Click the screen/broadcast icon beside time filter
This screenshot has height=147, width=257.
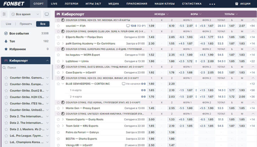click(47, 14)
